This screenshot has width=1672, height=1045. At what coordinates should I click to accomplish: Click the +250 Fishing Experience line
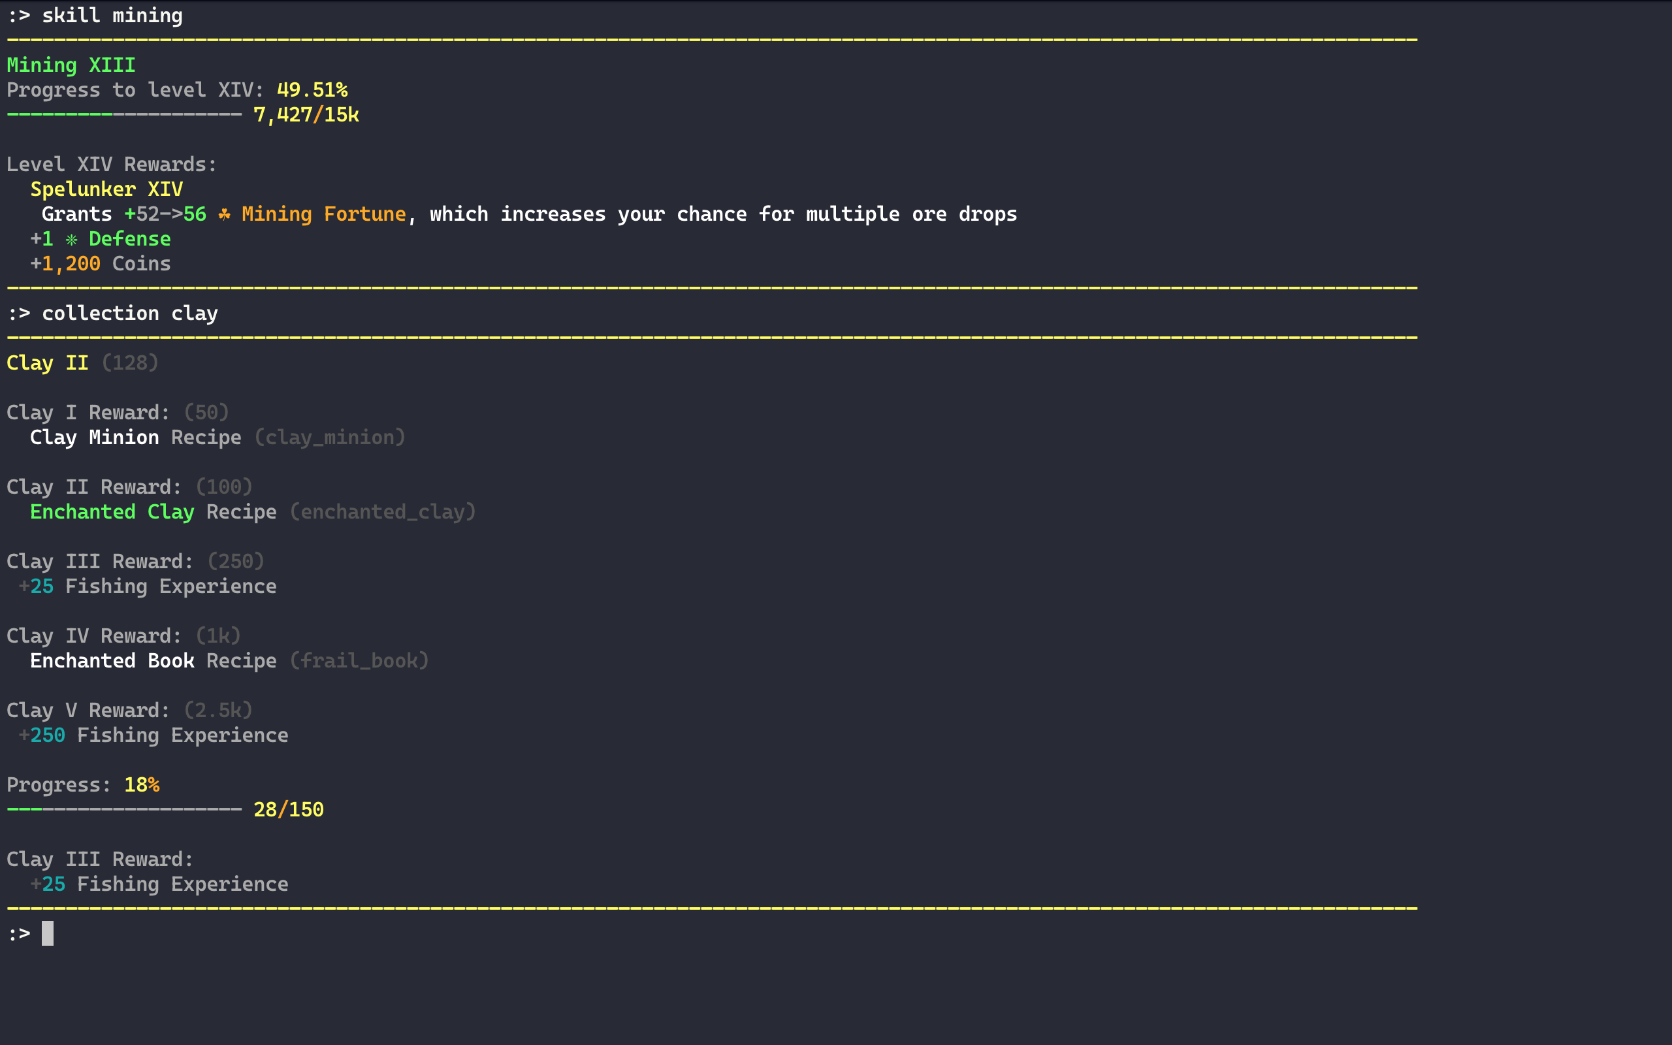click(153, 735)
